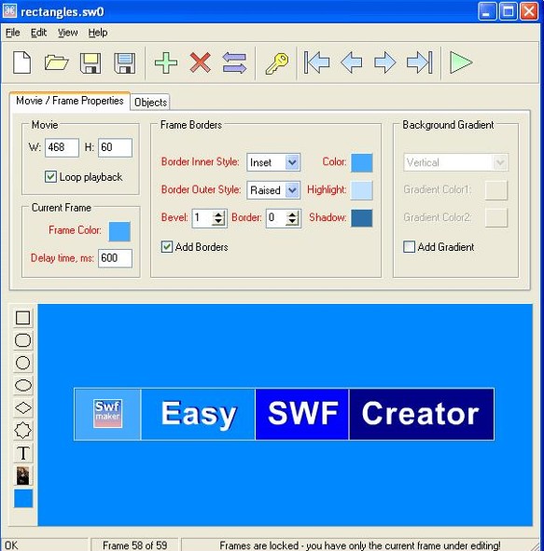Screen dimensions: 544x551
Task: Click the swap frames arrows icon
Action: click(x=234, y=62)
